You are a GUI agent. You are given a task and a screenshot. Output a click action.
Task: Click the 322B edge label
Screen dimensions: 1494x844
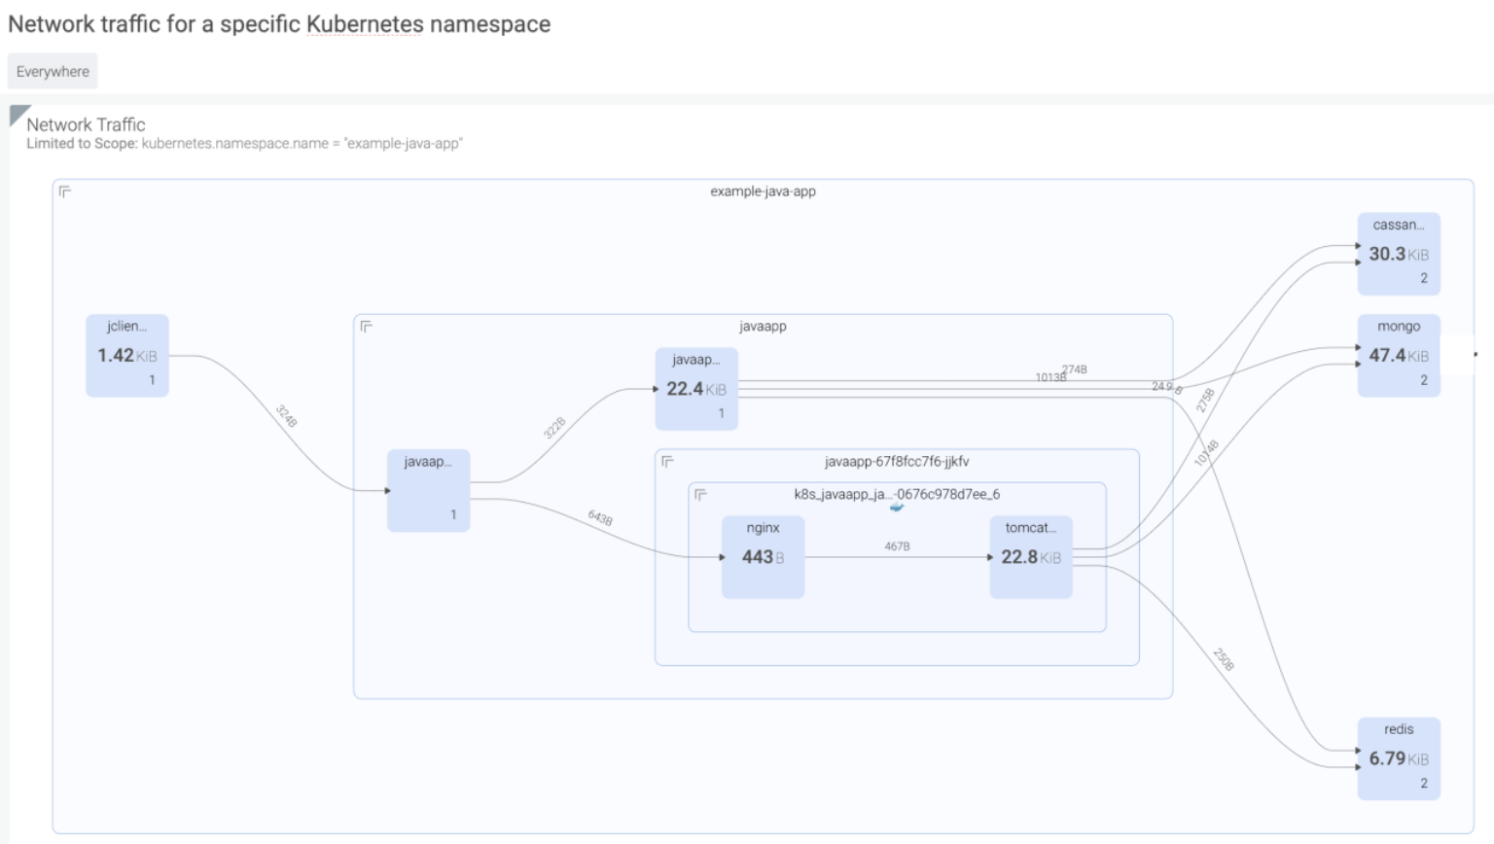(554, 428)
